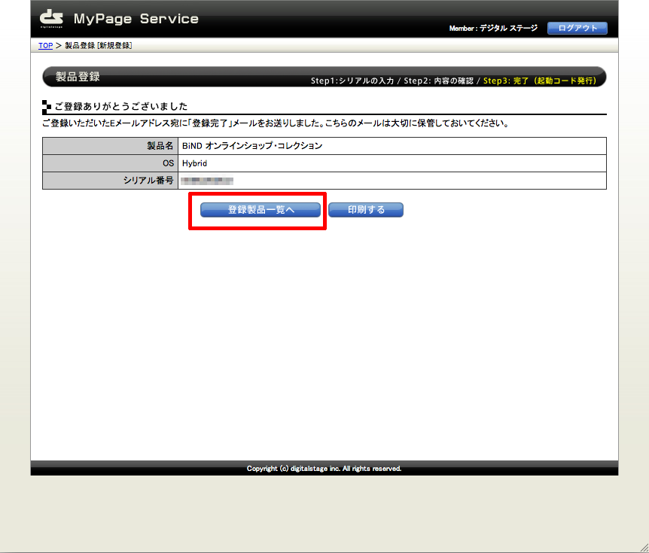Select the MyPage Service header logo
The image size is (649, 553).
136,18
